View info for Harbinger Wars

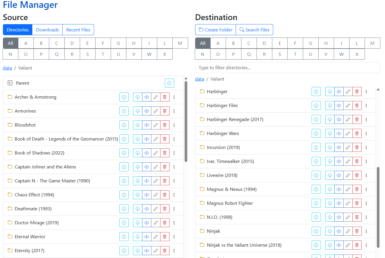click(316, 133)
